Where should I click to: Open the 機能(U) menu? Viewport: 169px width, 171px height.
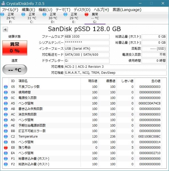pos(46,10)
